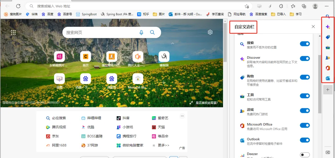Open the profile avatar icon
The height and width of the screenshot is (158, 335).
point(315,6)
